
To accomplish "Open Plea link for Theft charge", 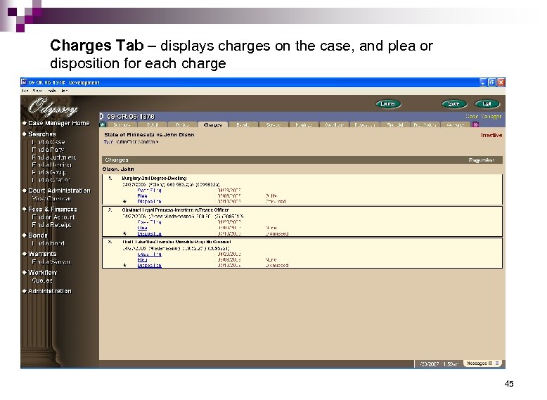I will coord(142,260).
